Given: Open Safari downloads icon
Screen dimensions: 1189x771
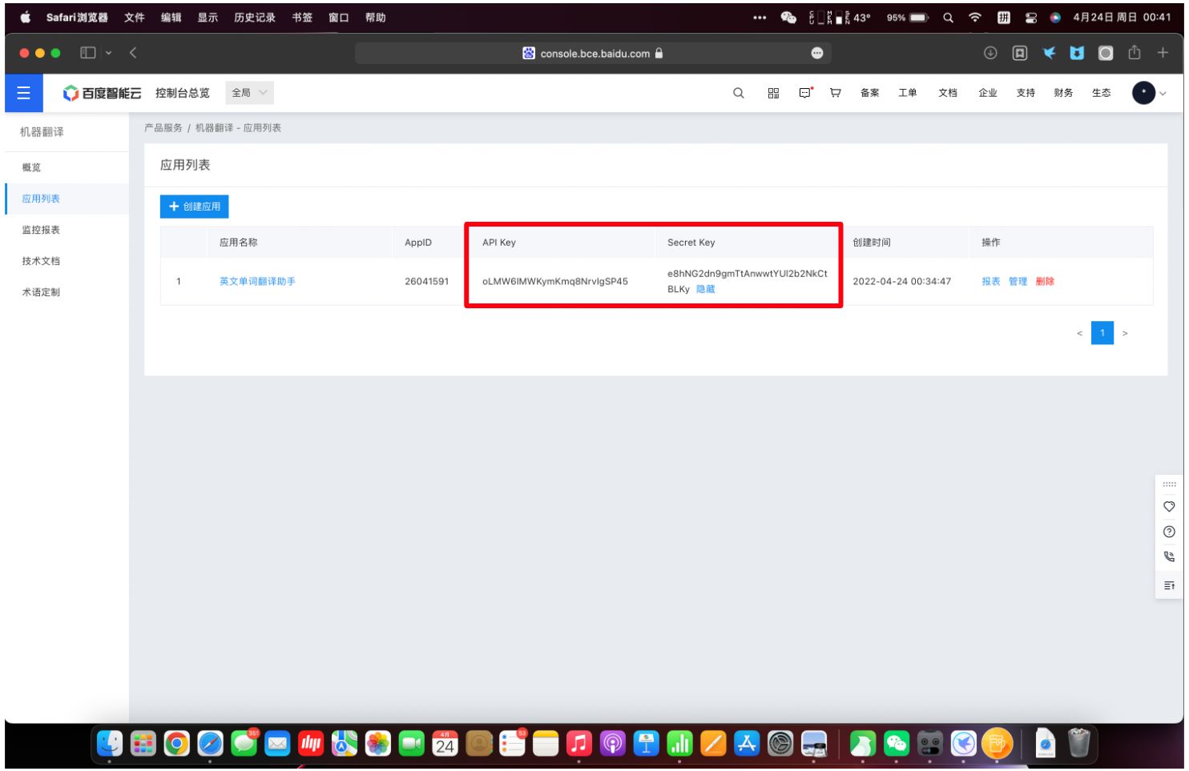Looking at the screenshot, I should click(x=990, y=53).
